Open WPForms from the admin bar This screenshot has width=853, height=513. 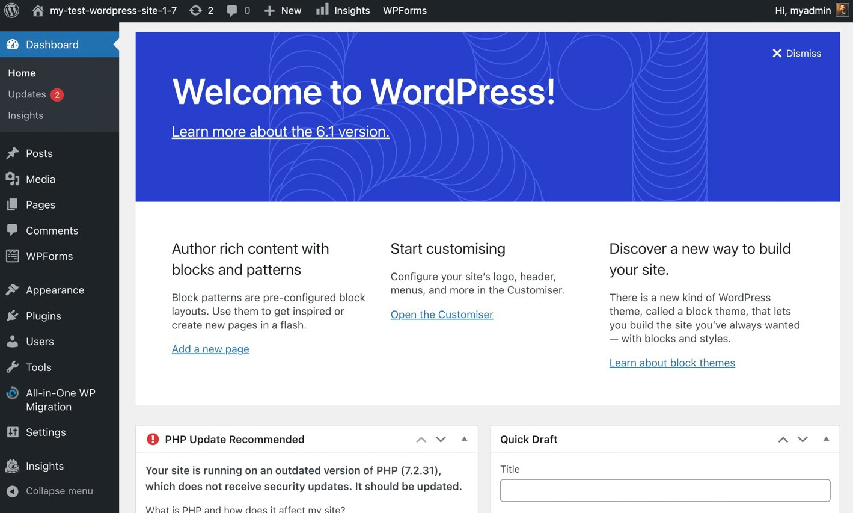click(x=405, y=10)
